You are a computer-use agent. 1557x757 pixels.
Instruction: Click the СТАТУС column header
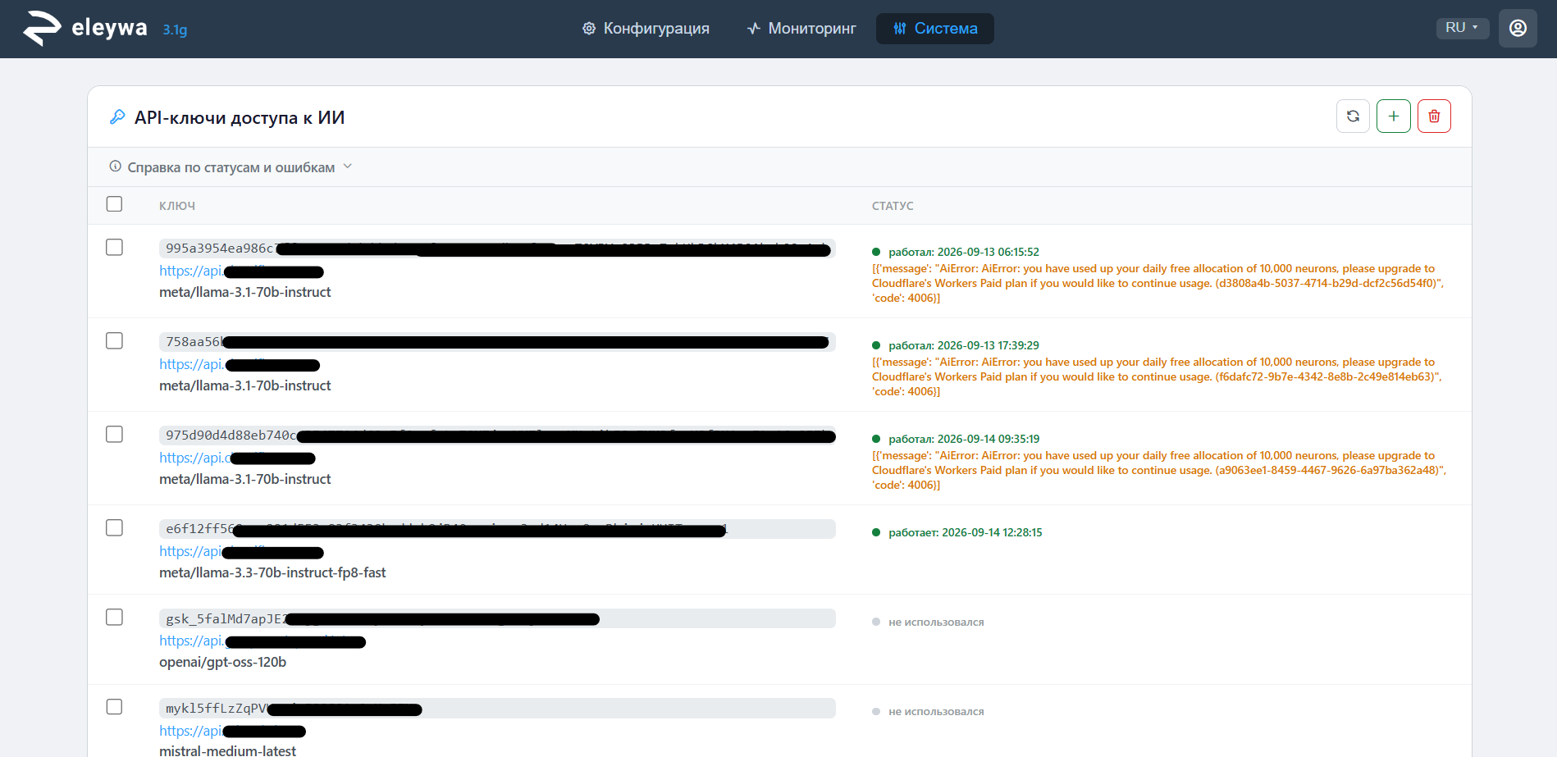(893, 206)
